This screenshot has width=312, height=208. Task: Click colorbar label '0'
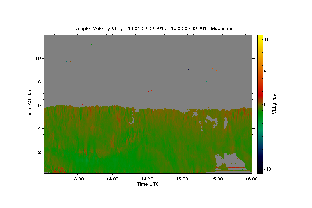(265, 104)
